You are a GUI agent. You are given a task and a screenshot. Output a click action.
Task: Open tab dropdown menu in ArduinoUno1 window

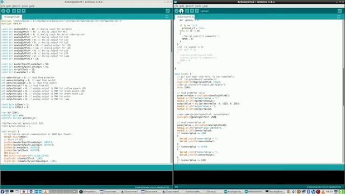(339, 17)
